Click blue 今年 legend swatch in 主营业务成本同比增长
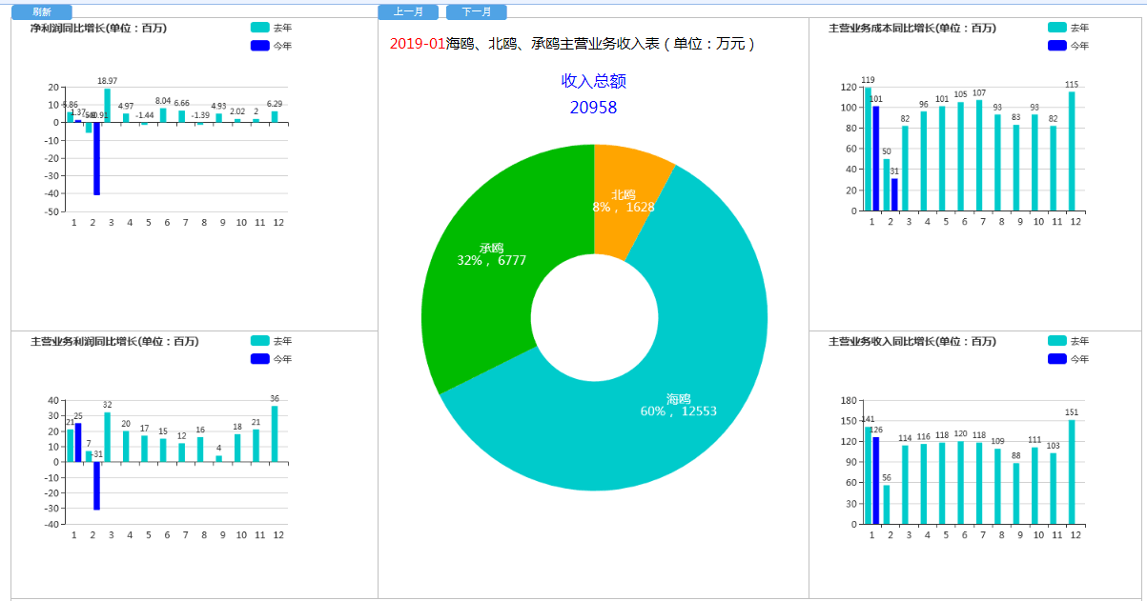 pos(1056,46)
